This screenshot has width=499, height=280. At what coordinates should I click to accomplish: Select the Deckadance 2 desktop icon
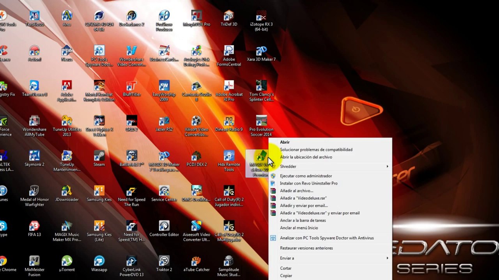[131, 19]
